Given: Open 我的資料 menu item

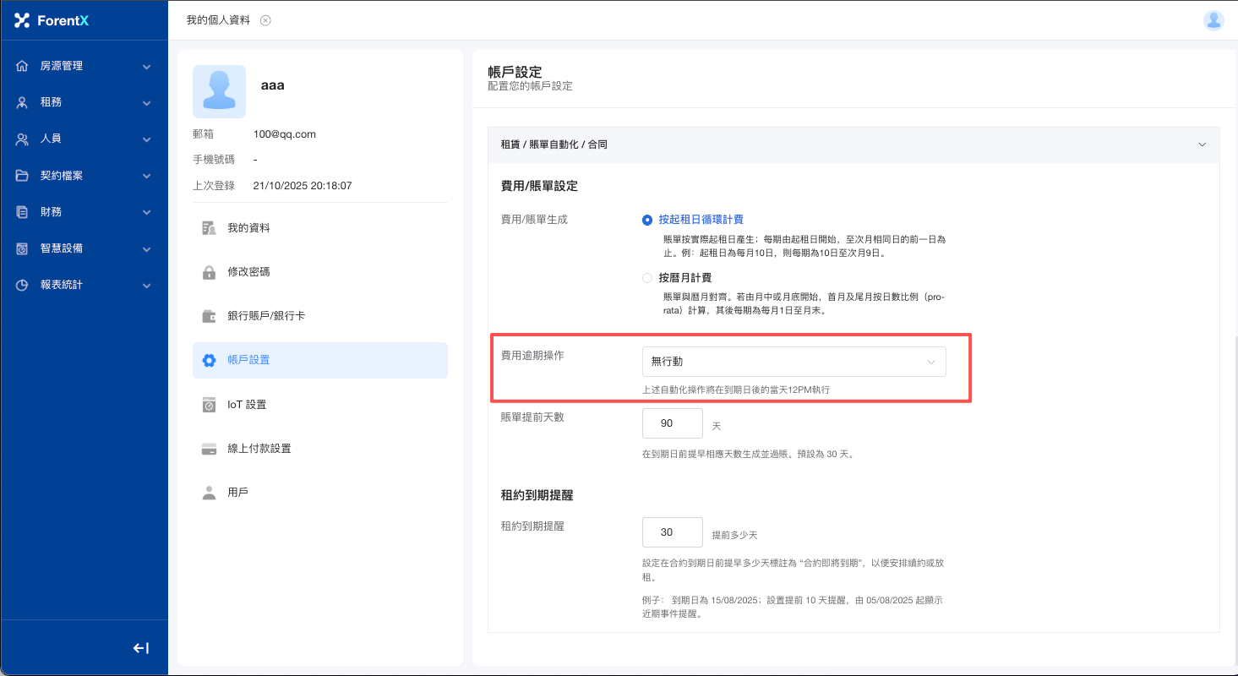Looking at the screenshot, I should click(248, 228).
